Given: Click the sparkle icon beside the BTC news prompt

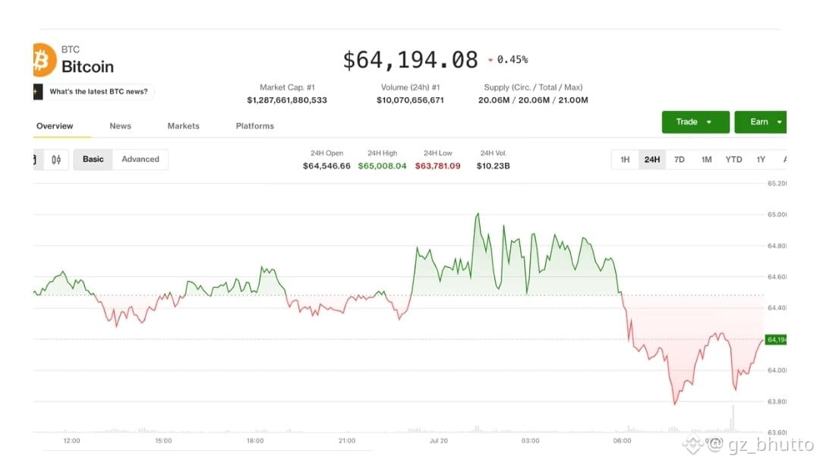Looking at the screenshot, I should point(38,92).
